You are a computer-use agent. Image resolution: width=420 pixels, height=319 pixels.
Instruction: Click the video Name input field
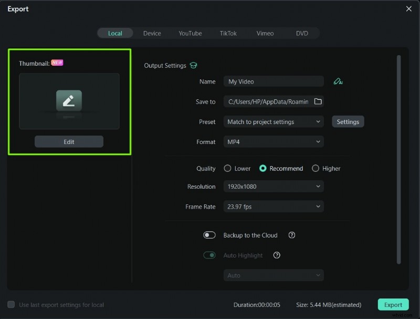coord(273,81)
